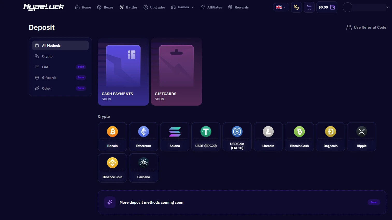This screenshot has width=392, height=220.
Task: Select the USD Coin (ERC20) option
Action: click(x=237, y=137)
